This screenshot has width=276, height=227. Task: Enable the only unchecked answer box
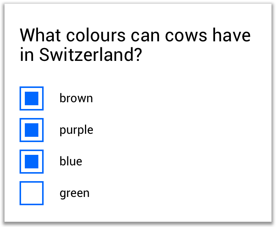tap(32, 193)
